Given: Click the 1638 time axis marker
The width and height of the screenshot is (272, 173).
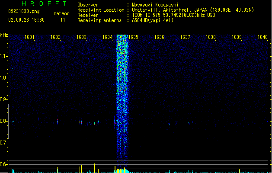Looking at the screenshot, I should pos(211,37).
